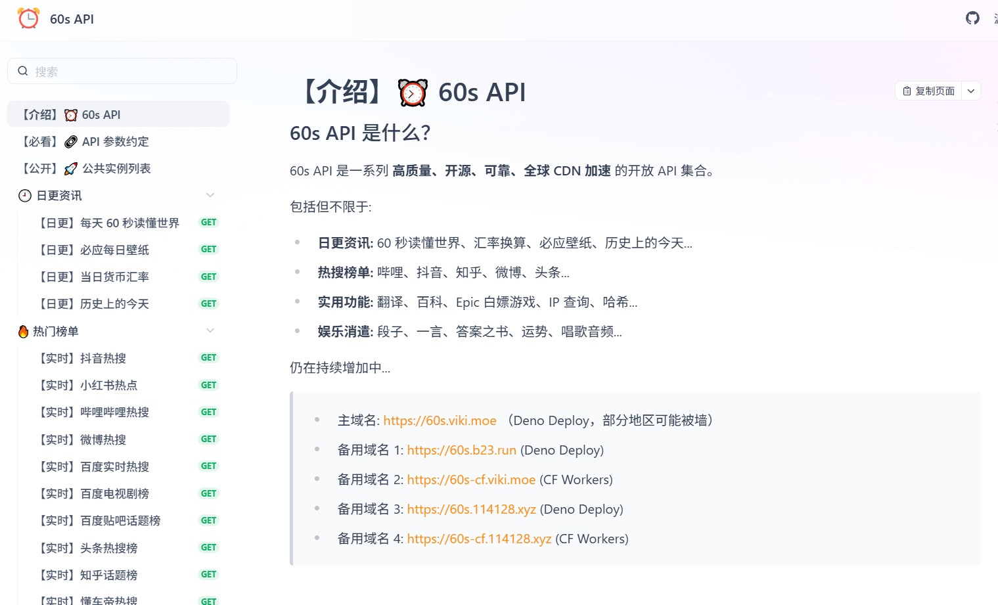Click the clipboard icon in the 复制页面 button
The height and width of the screenshot is (605, 998).
coord(907,91)
